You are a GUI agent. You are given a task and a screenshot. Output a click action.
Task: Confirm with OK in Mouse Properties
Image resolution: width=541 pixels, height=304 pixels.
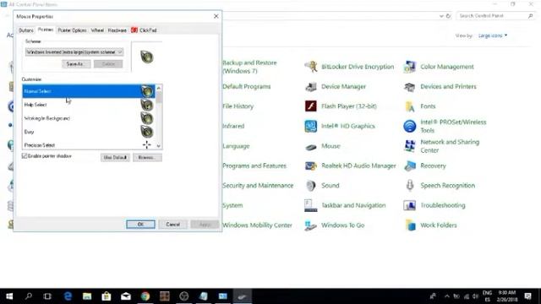[x=140, y=225]
